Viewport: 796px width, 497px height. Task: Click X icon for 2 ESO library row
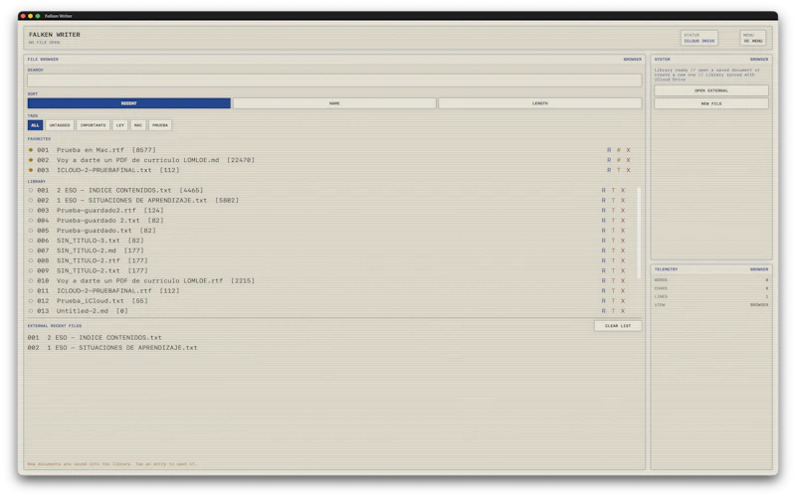click(623, 190)
